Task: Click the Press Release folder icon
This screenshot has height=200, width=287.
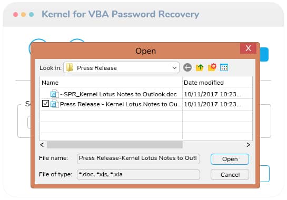Action: (x=70, y=67)
